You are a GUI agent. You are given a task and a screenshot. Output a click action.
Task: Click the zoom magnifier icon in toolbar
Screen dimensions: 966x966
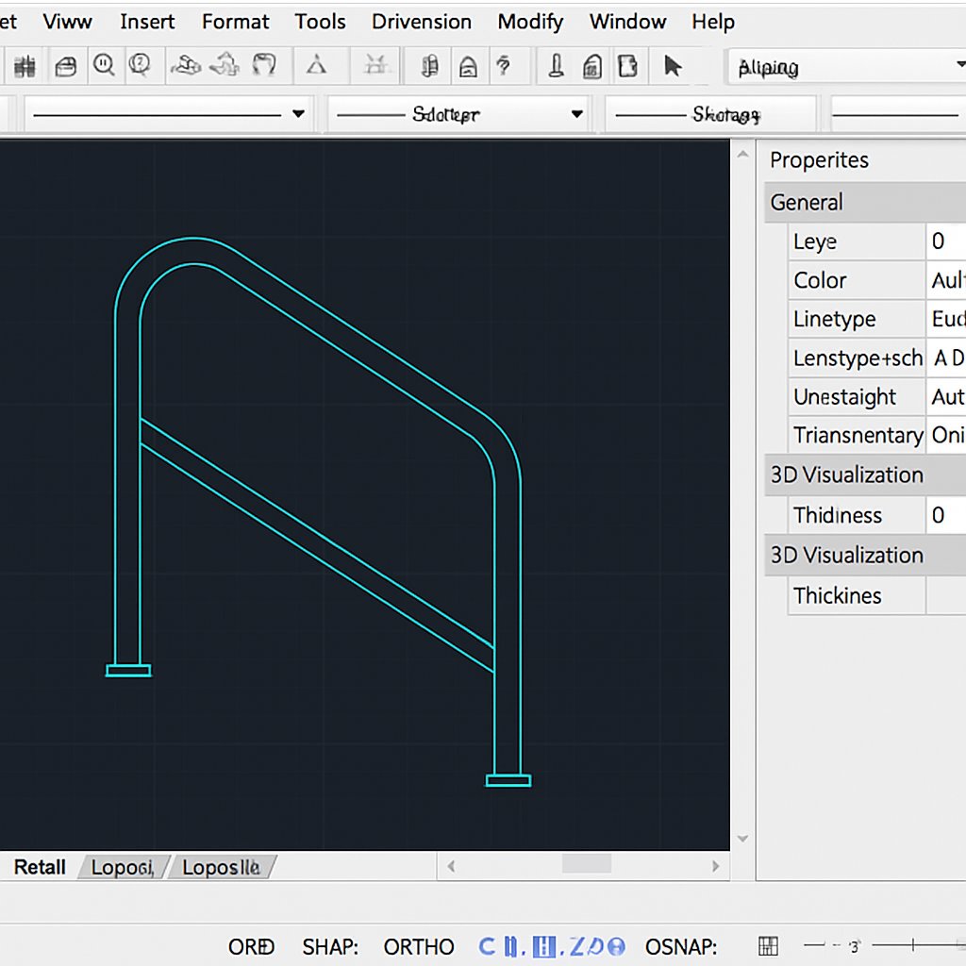(104, 66)
